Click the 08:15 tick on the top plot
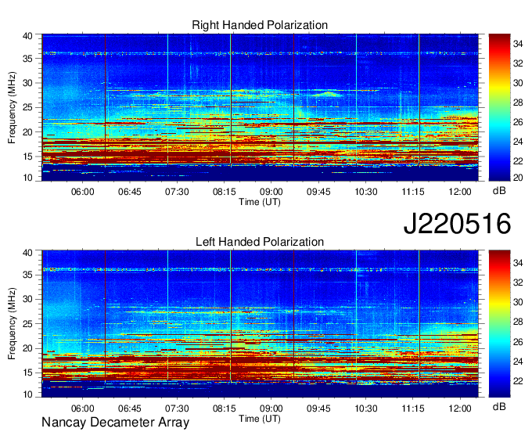 point(225,192)
